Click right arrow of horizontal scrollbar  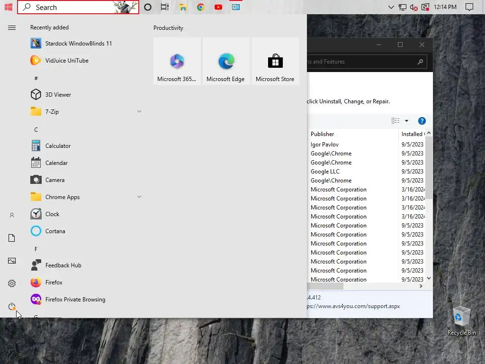pos(421,286)
